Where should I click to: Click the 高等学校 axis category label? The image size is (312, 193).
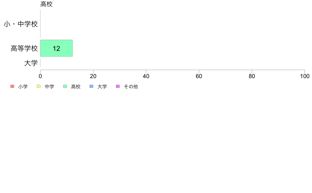(x=24, y=48)
